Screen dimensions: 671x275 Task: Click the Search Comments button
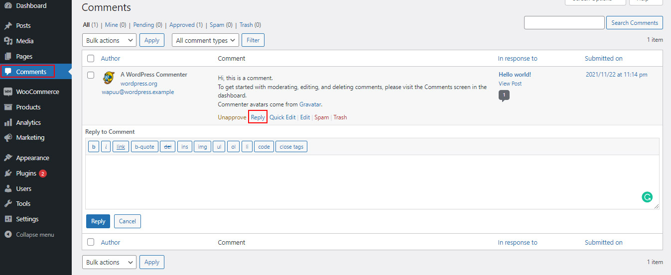pos(634,23)
